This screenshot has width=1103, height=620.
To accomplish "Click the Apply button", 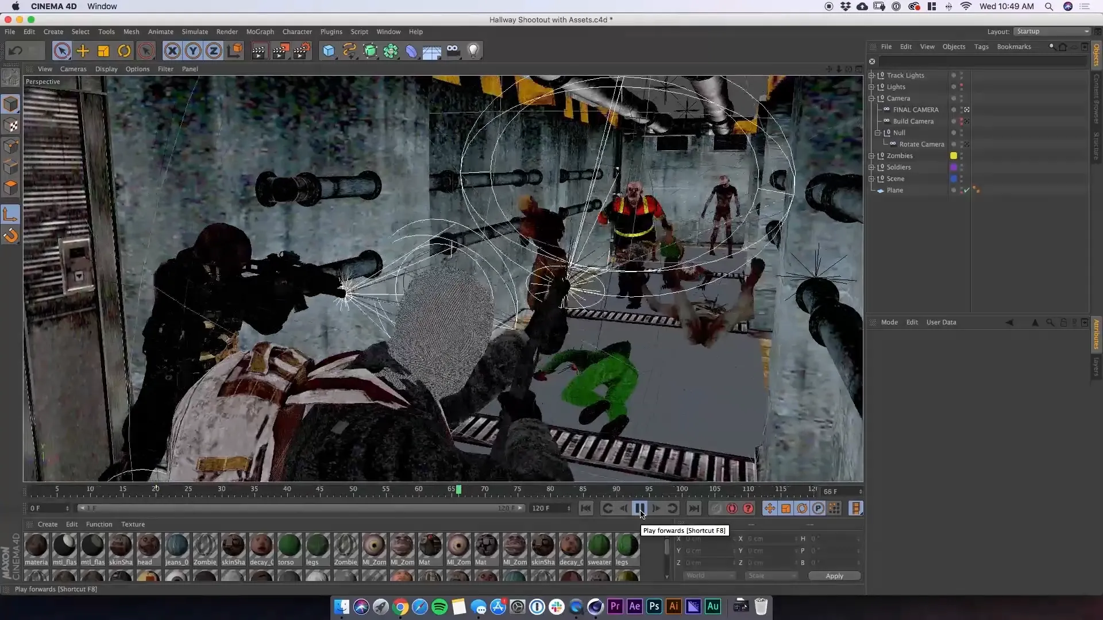I will (834, 576).
